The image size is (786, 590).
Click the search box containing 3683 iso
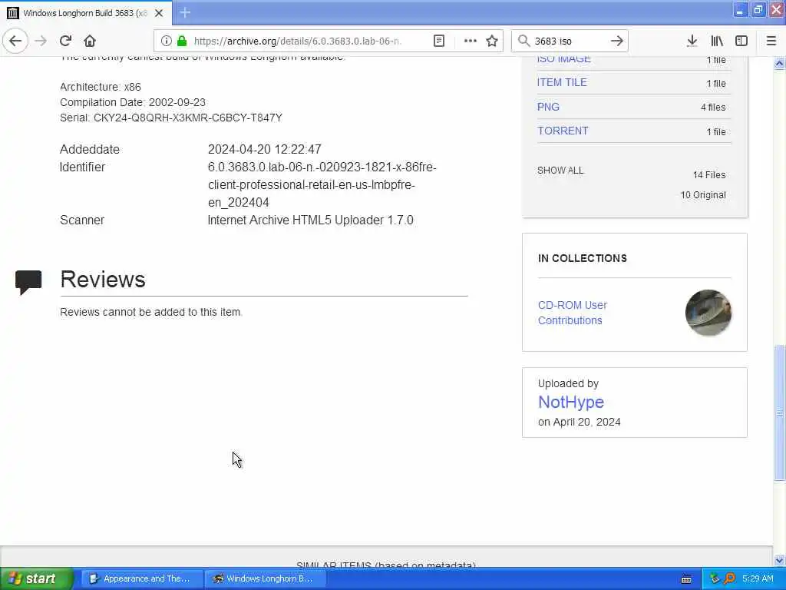coord(569,41)
